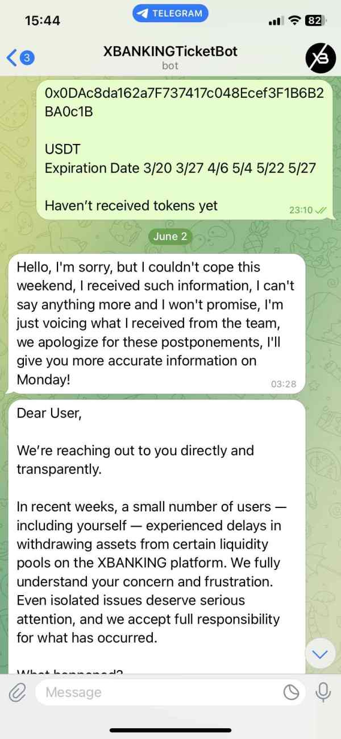The height and width of the screenshot is (739, 341).
Task: Open XBANKINGTicketBot chat title header
Action: pos(170,51)
